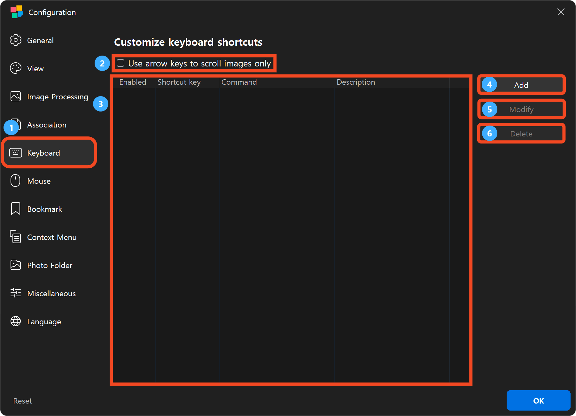Sort by the Enabled column header

tap(134, 82)
